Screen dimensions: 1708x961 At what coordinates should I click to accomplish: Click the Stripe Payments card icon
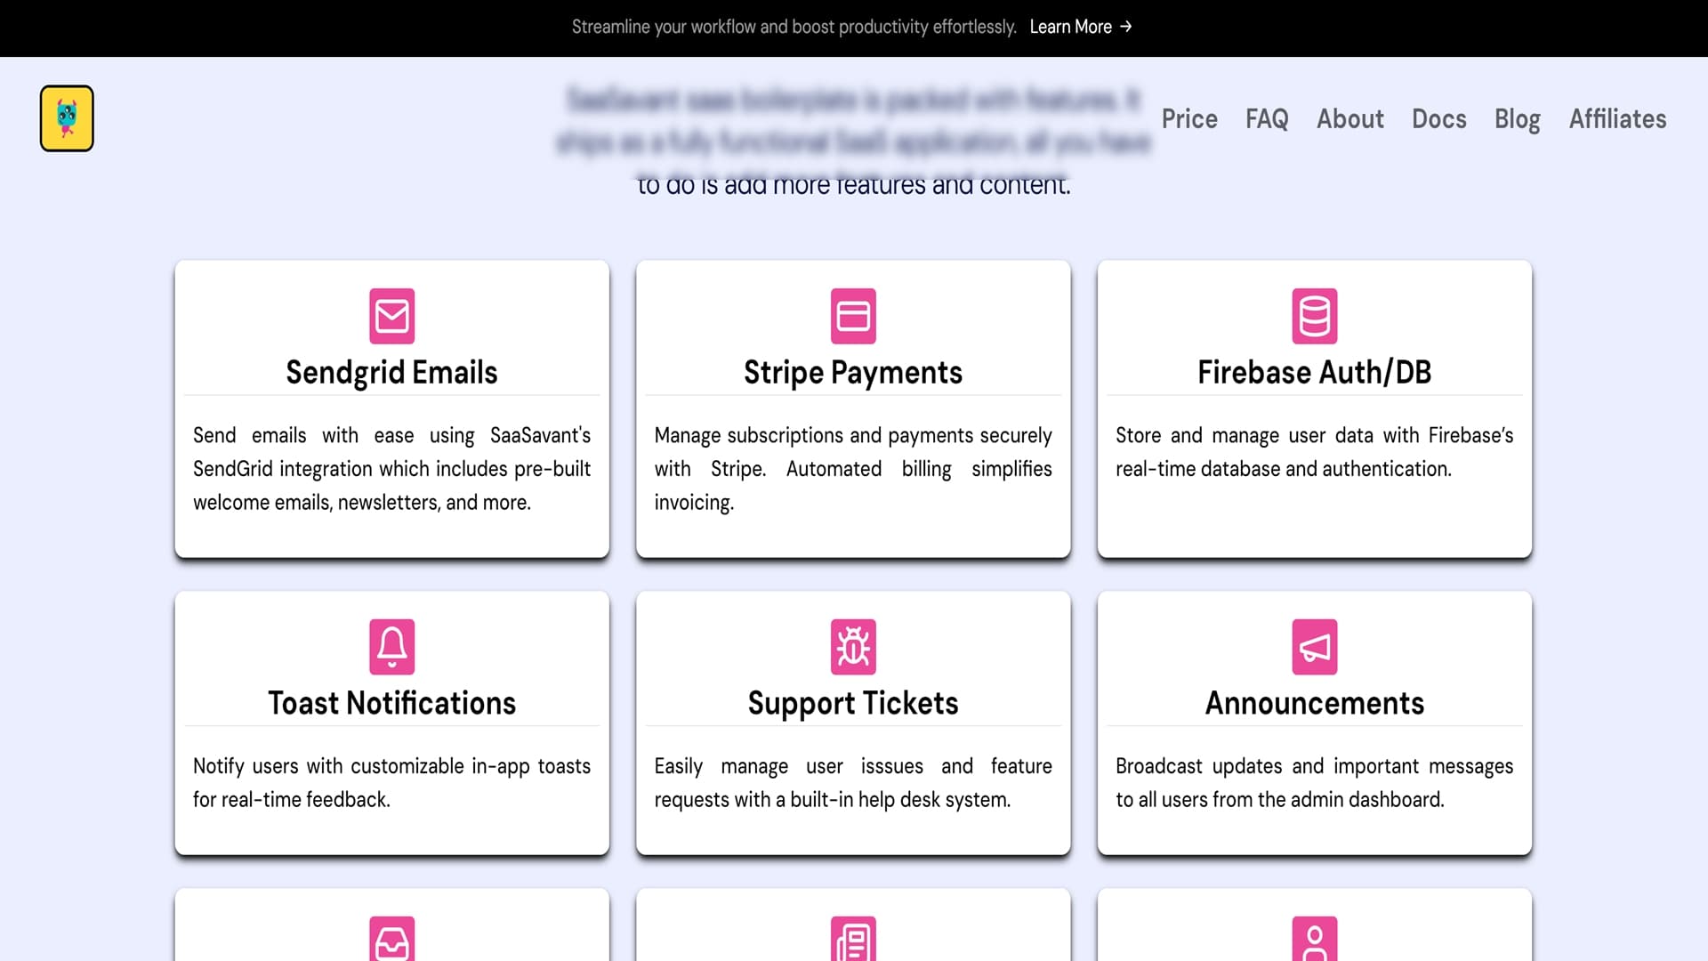(x=853, y=316)
